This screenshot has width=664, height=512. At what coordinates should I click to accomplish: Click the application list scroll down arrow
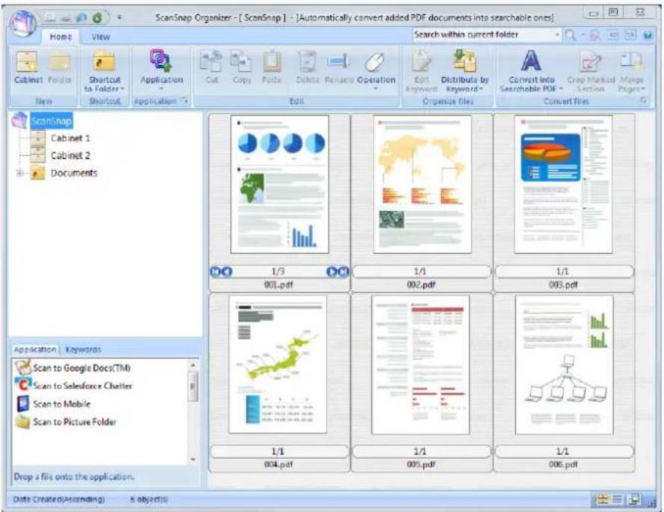pyautogui.click(x=192, y=459)
